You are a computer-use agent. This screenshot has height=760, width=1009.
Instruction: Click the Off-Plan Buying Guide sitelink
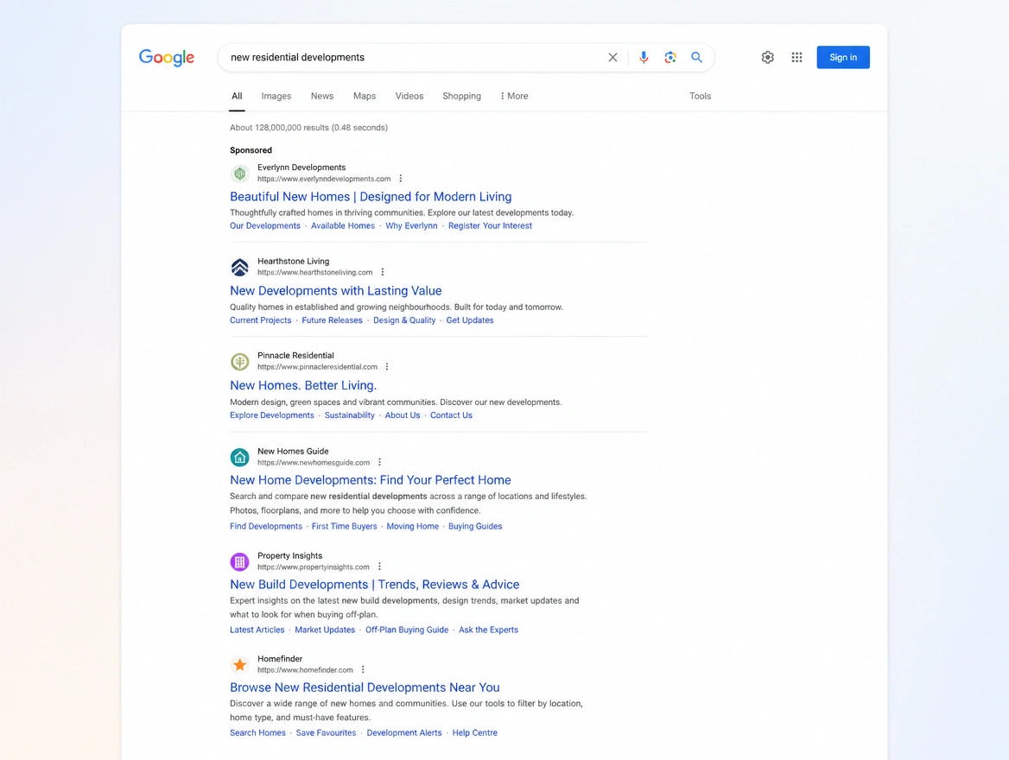point(407,630)
